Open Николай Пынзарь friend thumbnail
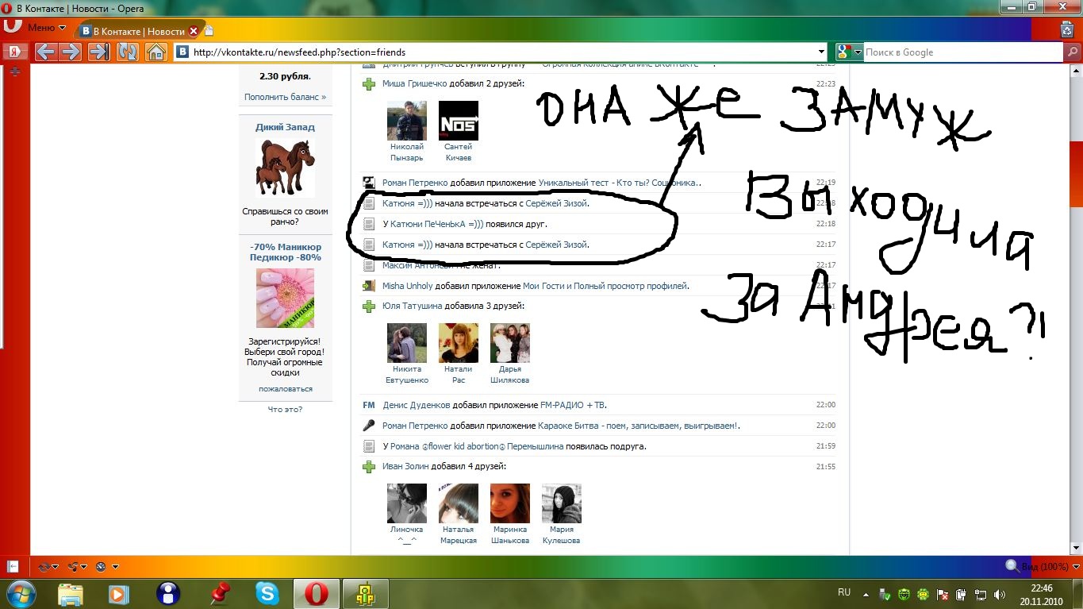This screenshot has width=1083, height=609. pyautogui.click(x=407, y=121)
